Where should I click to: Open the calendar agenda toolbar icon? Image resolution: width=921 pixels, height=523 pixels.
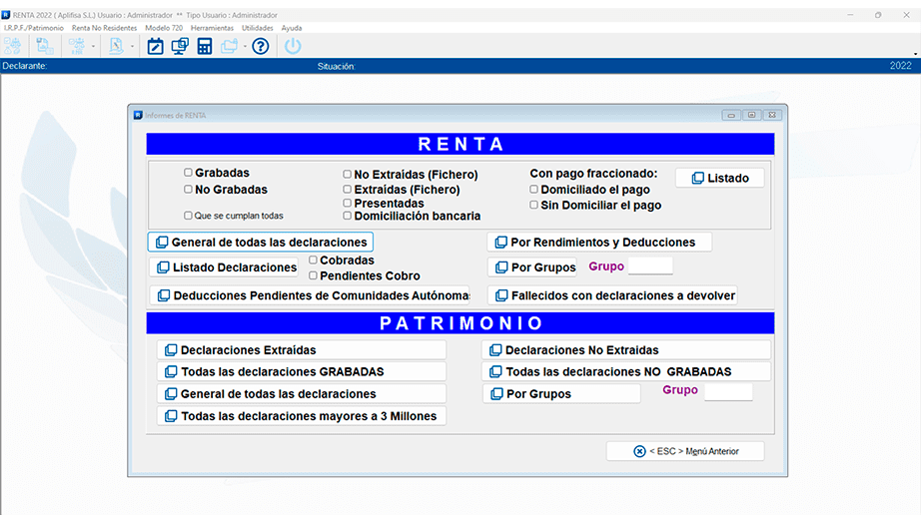(155, 46)
